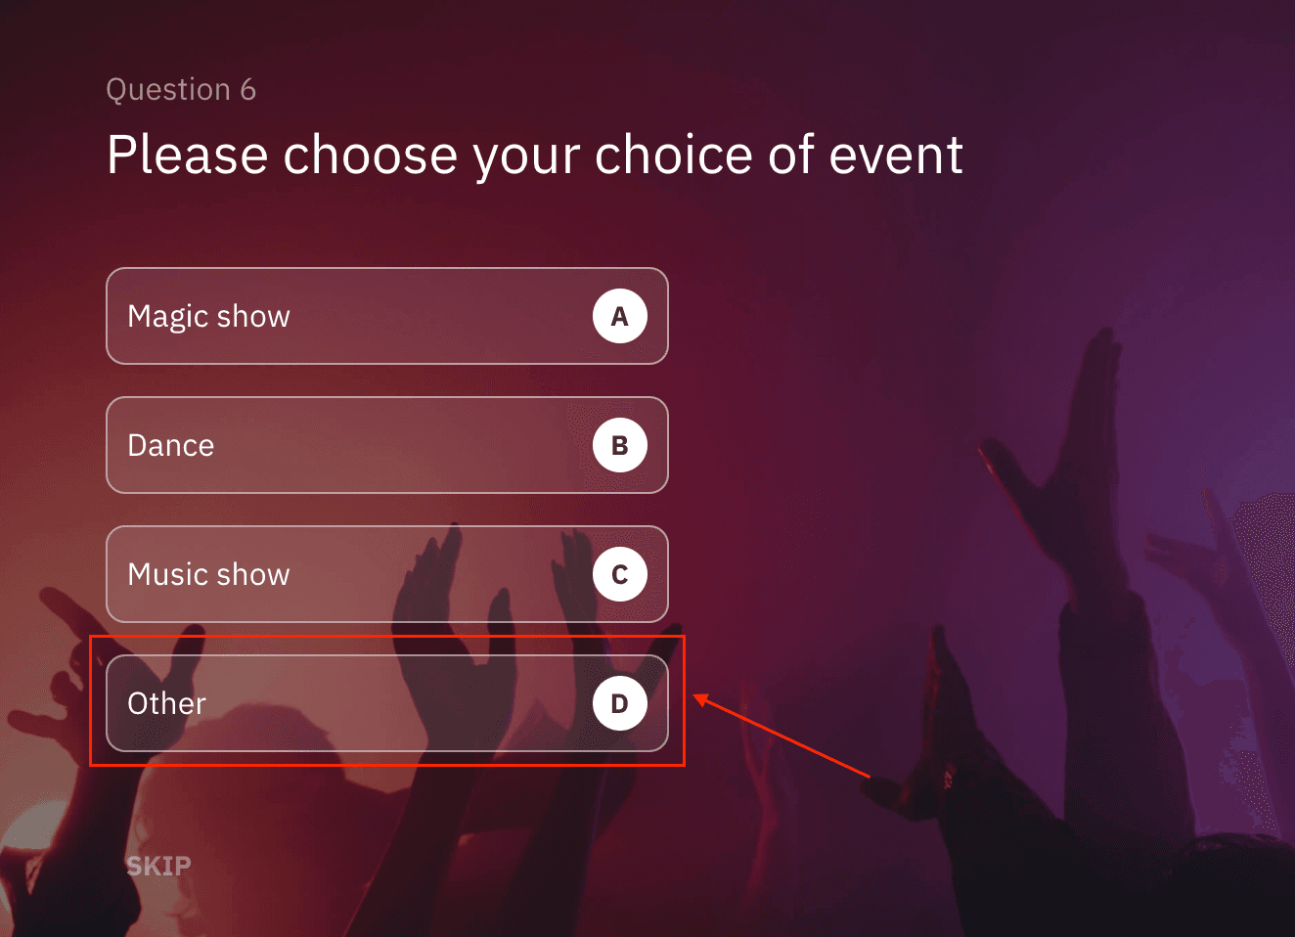Select the Other option
The height and width of the screenshot is (937, 1295).
pos(386,703)
